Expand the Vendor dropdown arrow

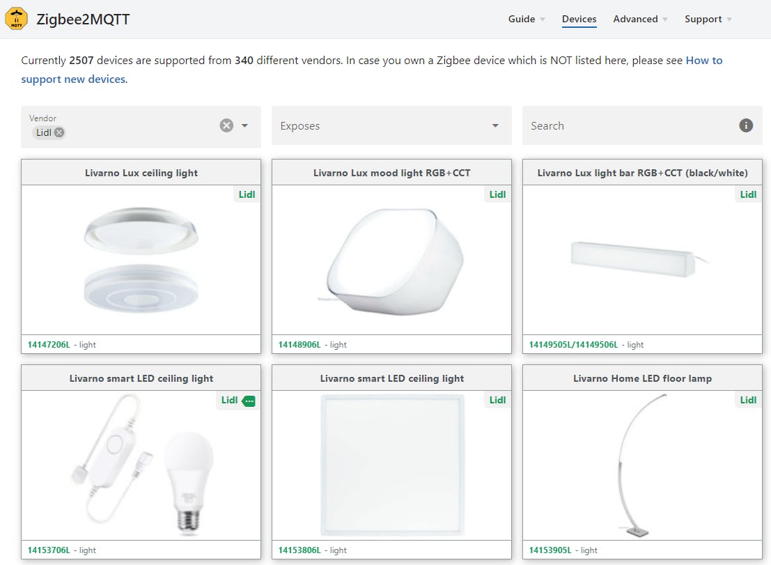[244, 125]
